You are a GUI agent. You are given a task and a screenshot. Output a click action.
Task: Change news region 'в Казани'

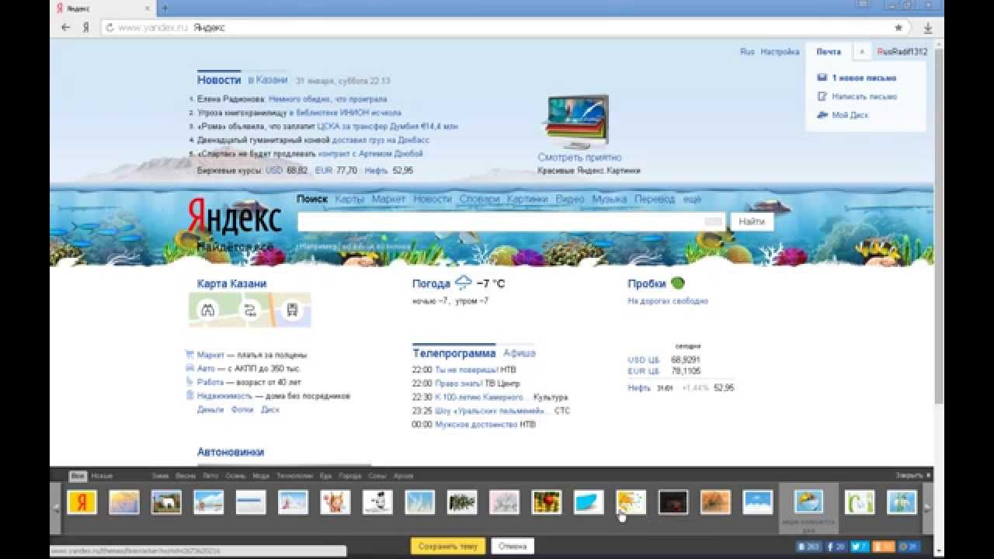point(268,80)
